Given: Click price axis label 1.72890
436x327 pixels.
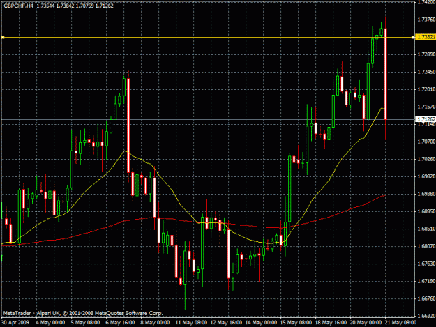Looking at the screenshot, I should tap(426, 54).
